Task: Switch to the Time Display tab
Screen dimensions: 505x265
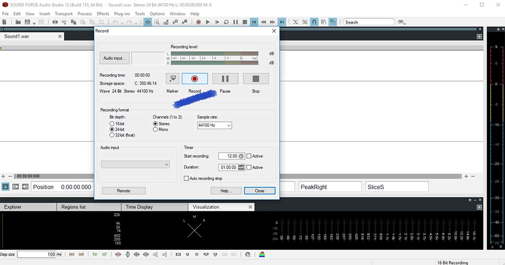Action: pos(154,207)
